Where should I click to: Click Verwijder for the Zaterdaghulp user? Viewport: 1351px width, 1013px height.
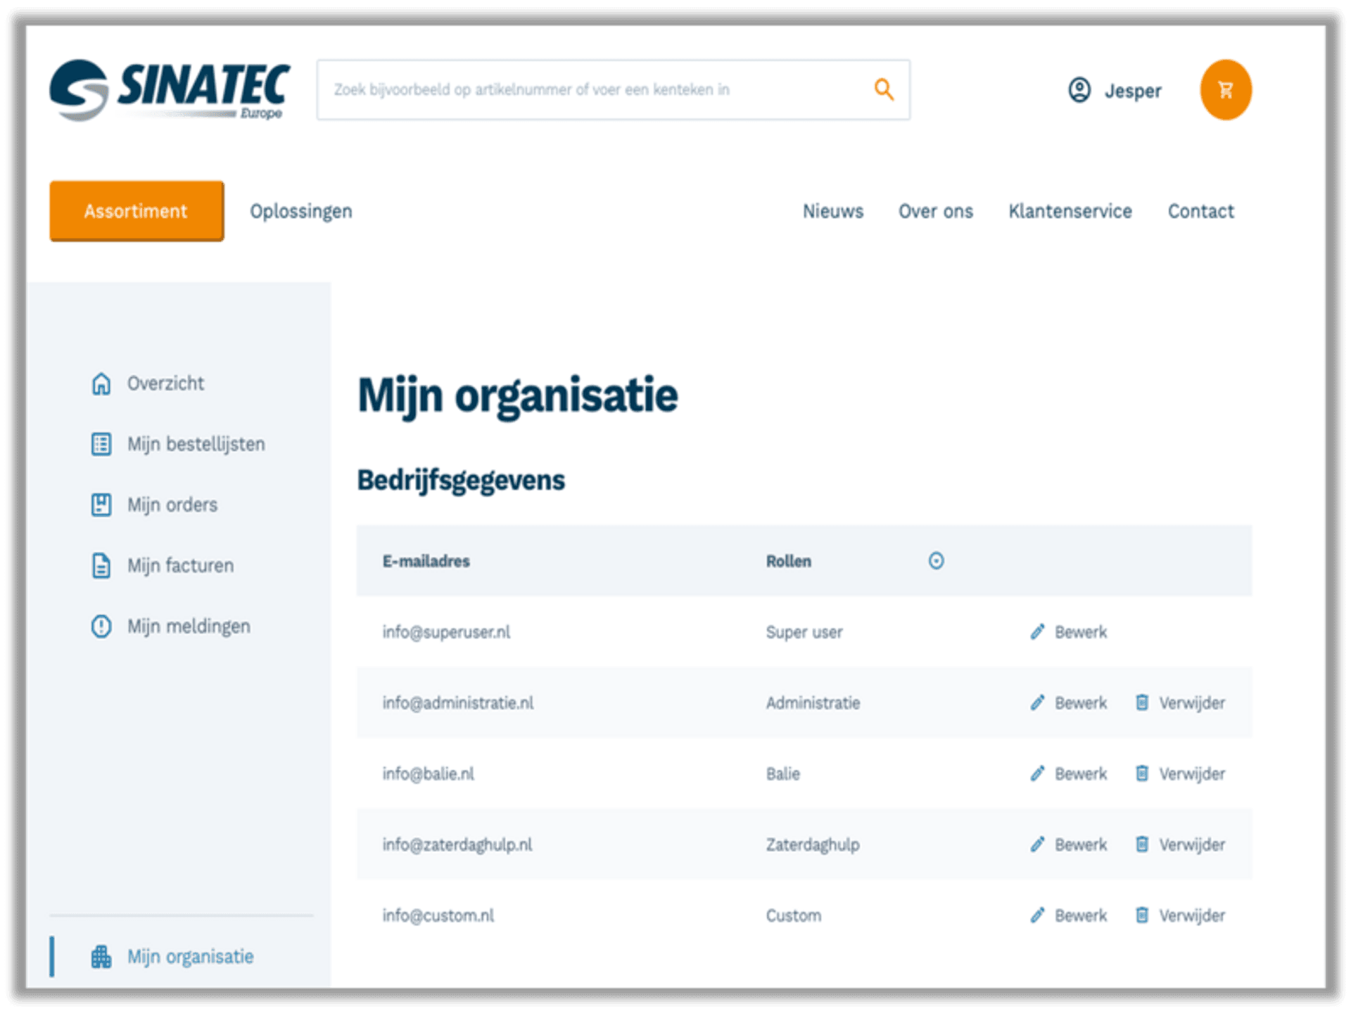[1192, 844]
